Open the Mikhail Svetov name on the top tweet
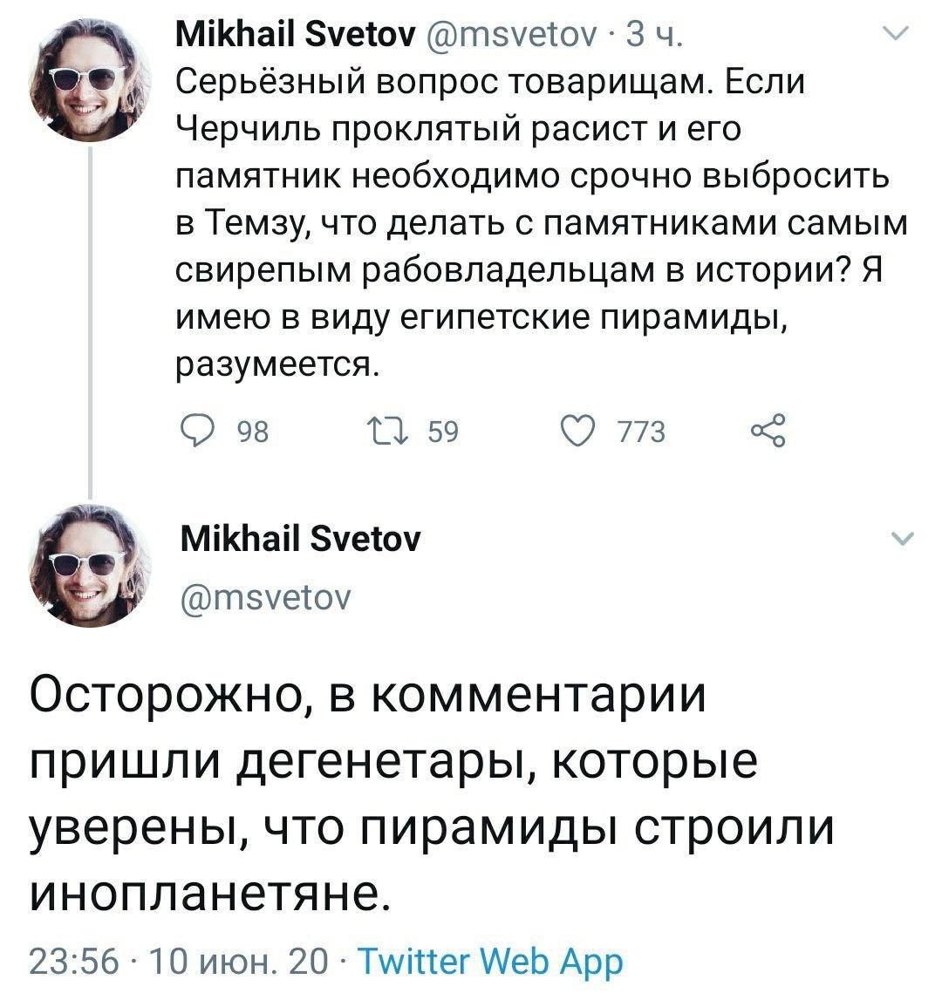942x1000 pixels. coord(297,37)
